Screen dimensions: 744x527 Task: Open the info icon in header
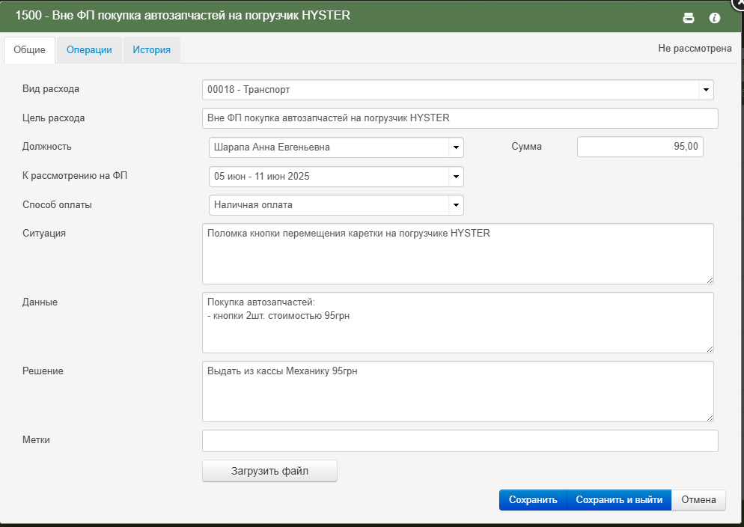point(714,18)
